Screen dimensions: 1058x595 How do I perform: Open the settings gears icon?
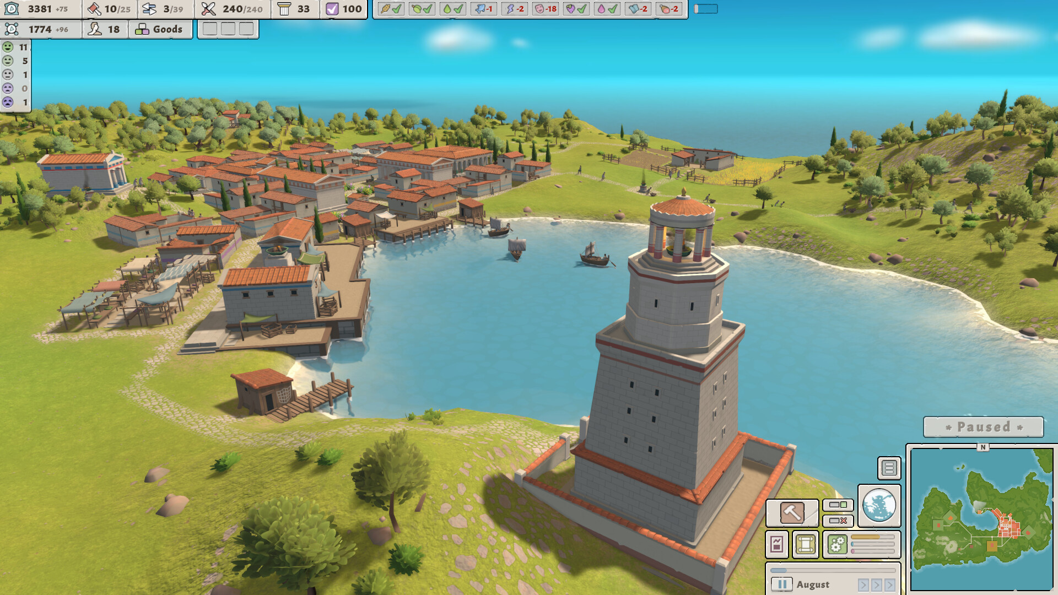[x=837, y=544]
